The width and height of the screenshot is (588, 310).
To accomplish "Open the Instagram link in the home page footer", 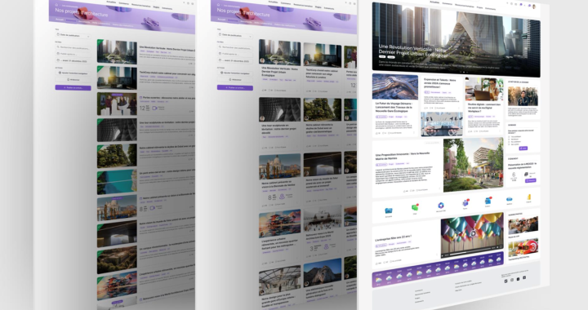I will point(512,280).
